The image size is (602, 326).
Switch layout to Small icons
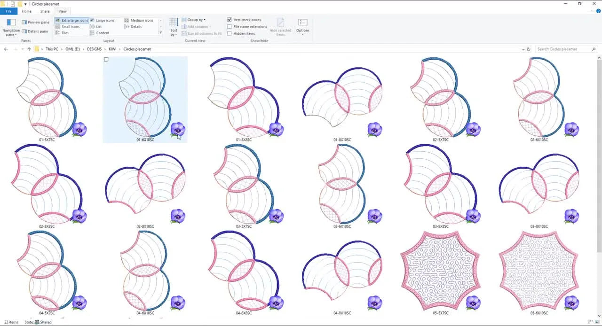(68, 27)
